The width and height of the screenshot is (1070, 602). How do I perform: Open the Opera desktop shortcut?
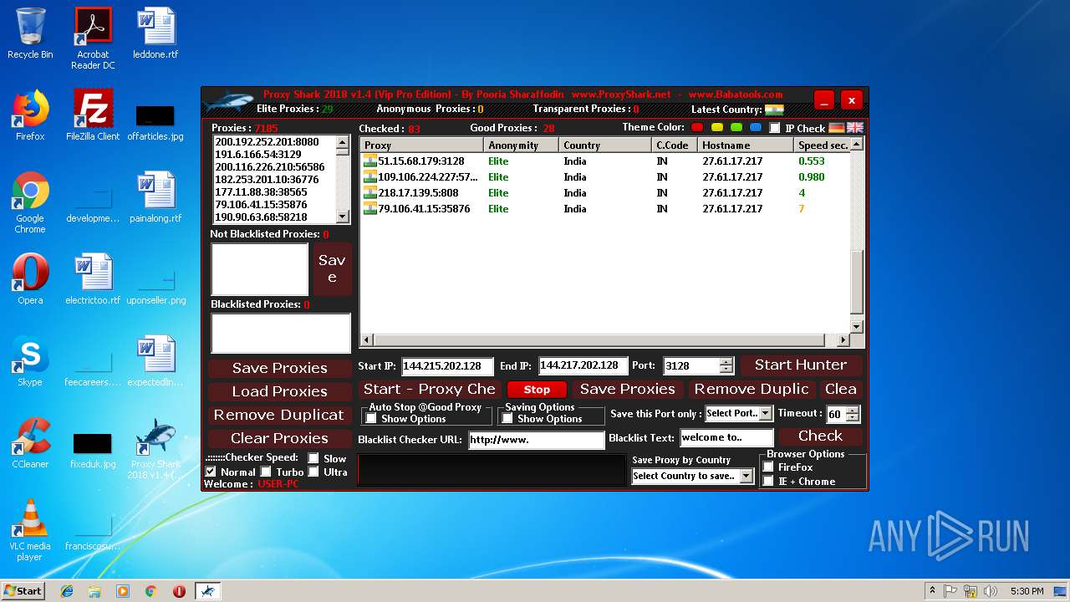[x=30, y=279]
